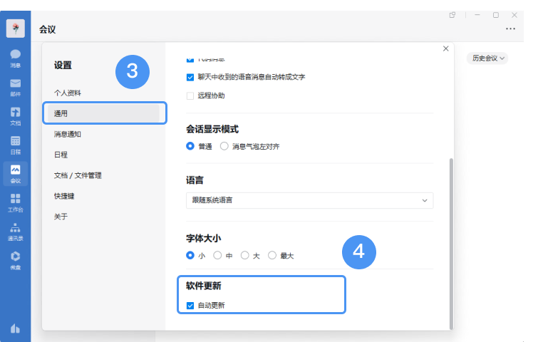This screenshot has width=538, height=342.
Task: Go to 文档 (Docs) in sidebar
Action: click(15, 115)
